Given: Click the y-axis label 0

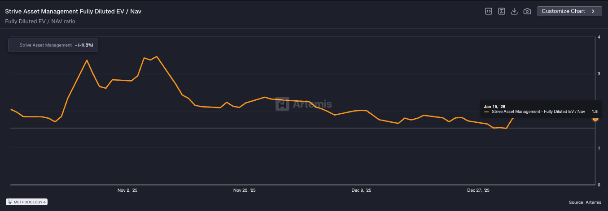Looking at the screenshot, I should pos(599,185).
